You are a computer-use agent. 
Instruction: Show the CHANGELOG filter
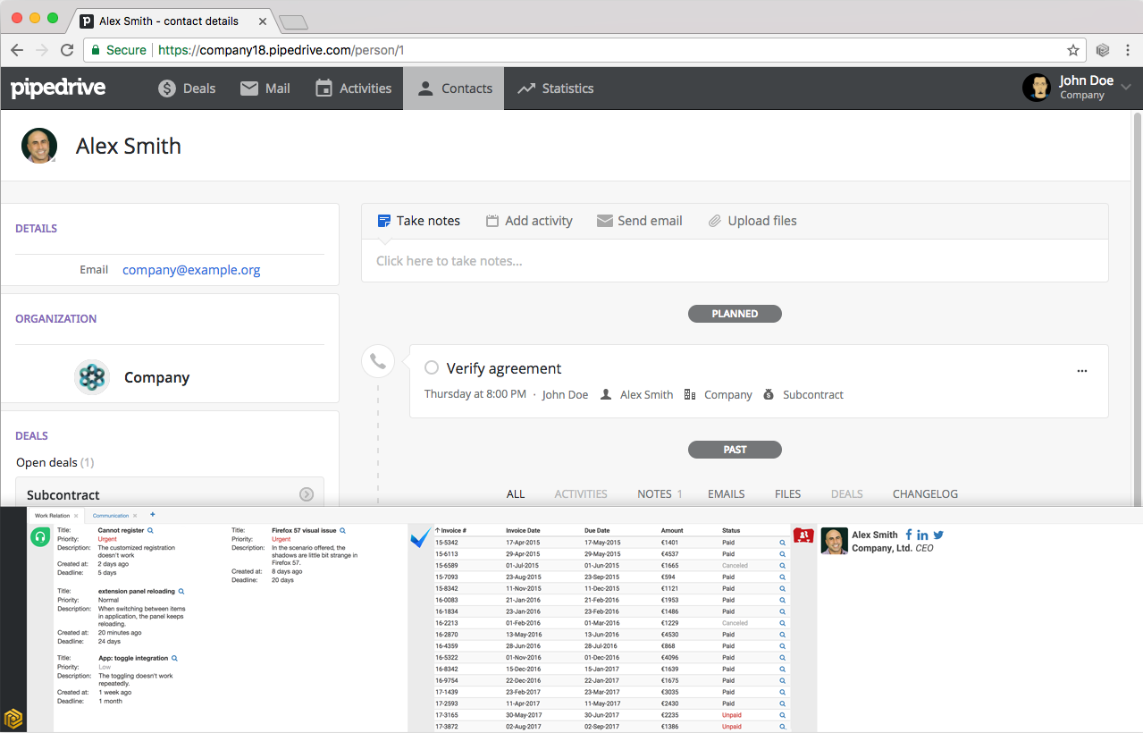click(925, 494)
